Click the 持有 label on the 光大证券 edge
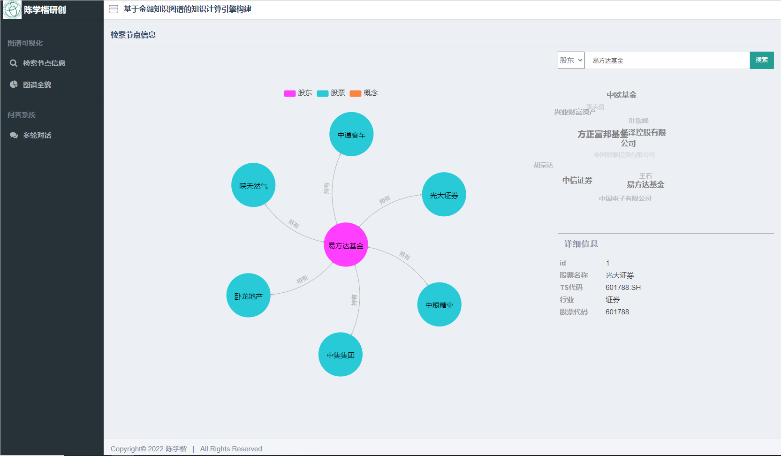The width and height of the screenshot is (781, 456). [385, 200]
